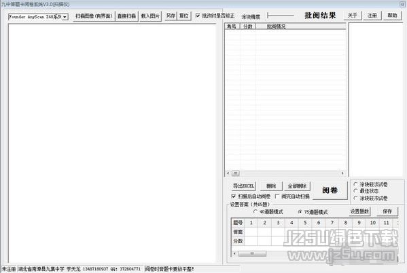Click the 答案 cell for question 3

click(x=278, y=232)
